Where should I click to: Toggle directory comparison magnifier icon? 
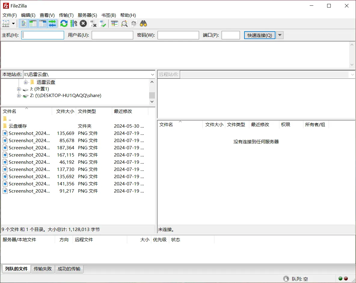click(x=124, y=23)
